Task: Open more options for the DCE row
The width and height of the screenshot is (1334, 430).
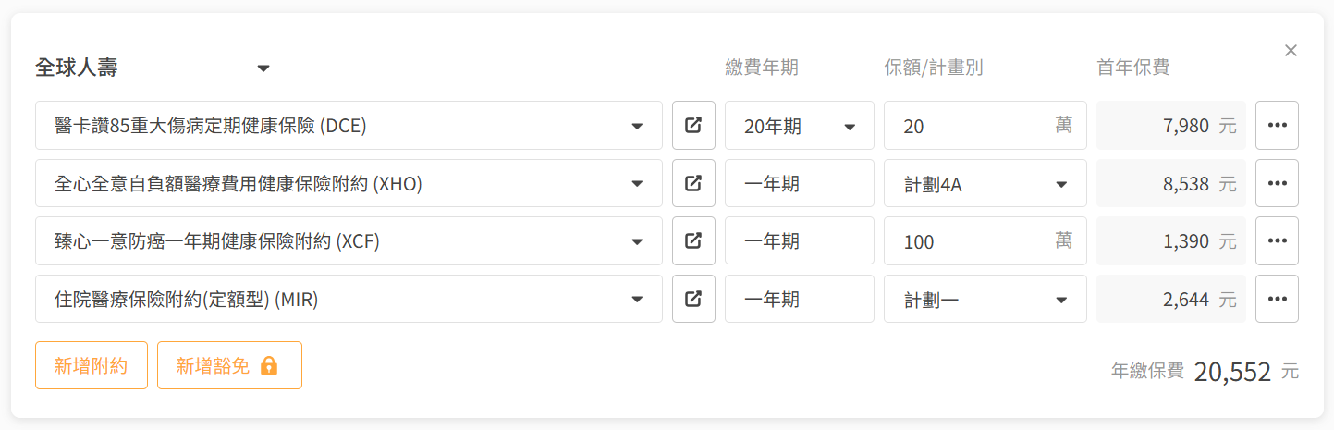Action: 1277,126
